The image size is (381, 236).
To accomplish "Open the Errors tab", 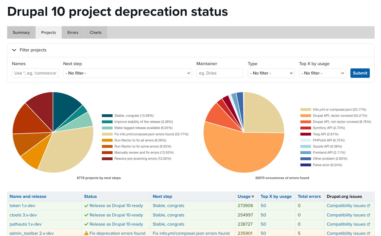I will click(x=73, y=33).
